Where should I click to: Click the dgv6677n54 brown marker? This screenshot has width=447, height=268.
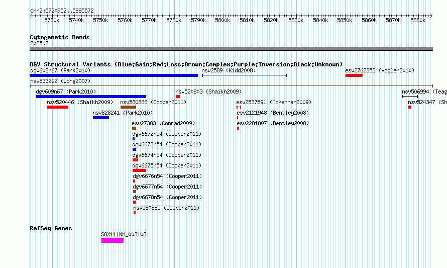(x=135, y=192)
